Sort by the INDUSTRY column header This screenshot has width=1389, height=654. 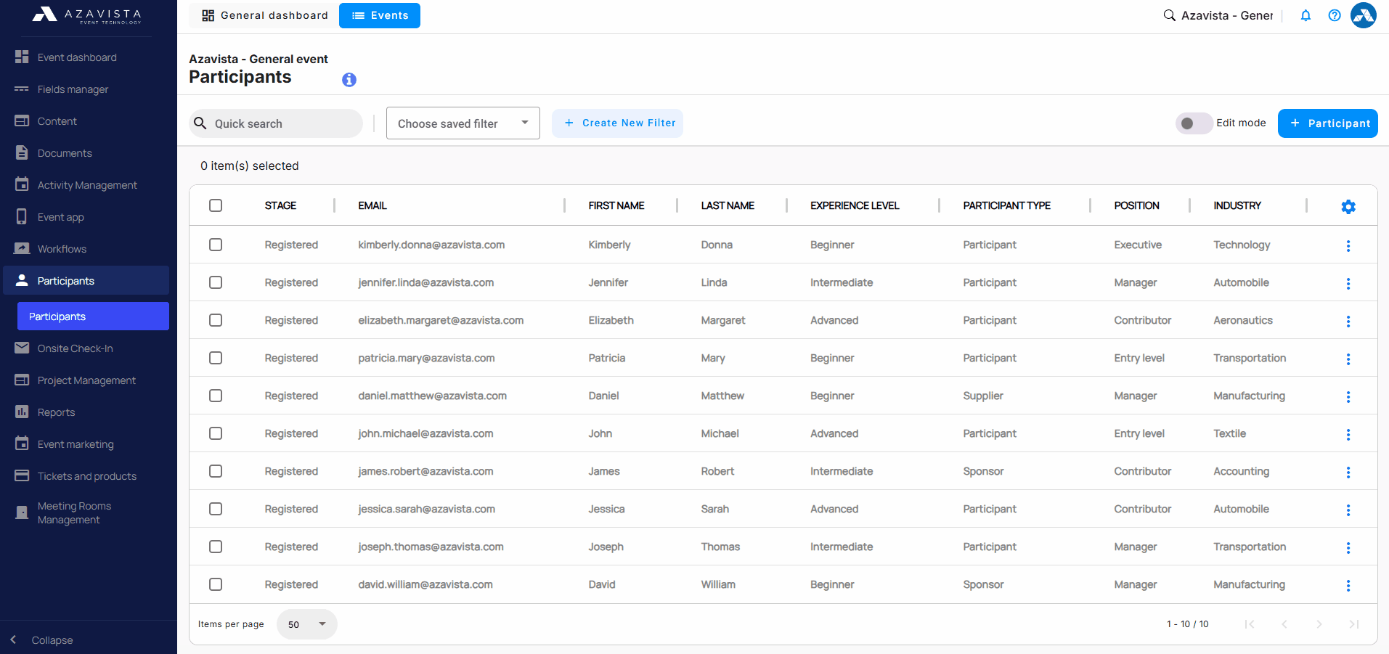(x=1237, y=205)
